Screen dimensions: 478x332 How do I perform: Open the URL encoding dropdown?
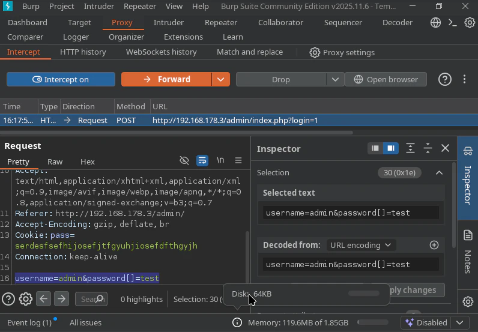click(x=361, y=245)
